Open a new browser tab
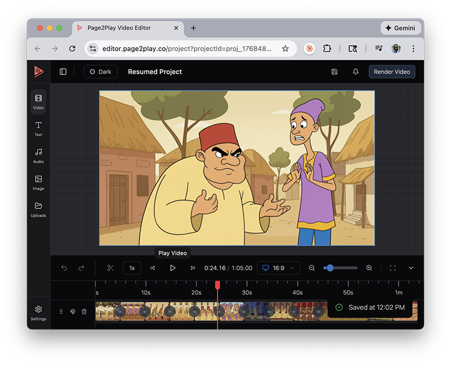The image size is (451, 365). (x=193, y=28)
